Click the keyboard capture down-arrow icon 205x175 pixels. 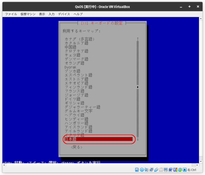184,170
